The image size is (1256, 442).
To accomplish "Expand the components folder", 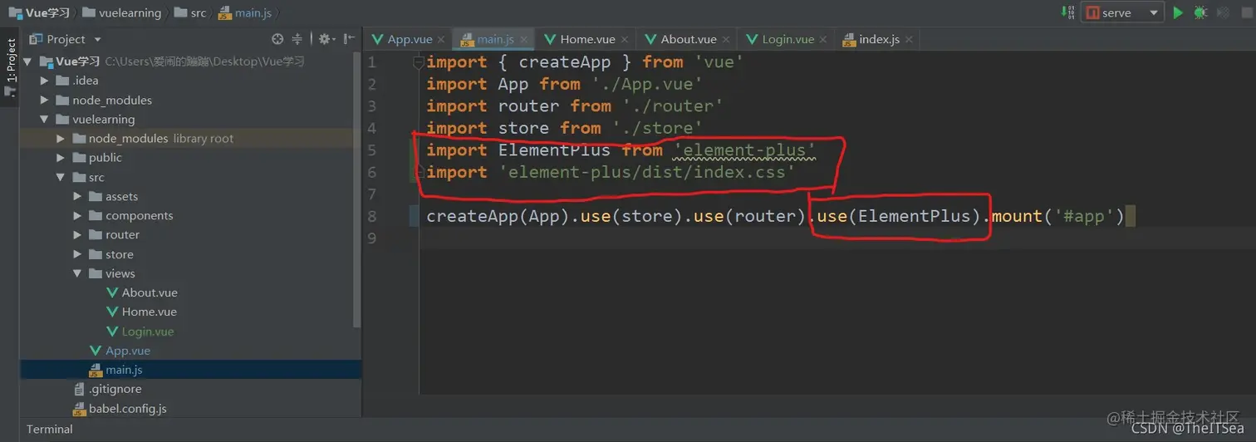I will (x=77, y=215).
